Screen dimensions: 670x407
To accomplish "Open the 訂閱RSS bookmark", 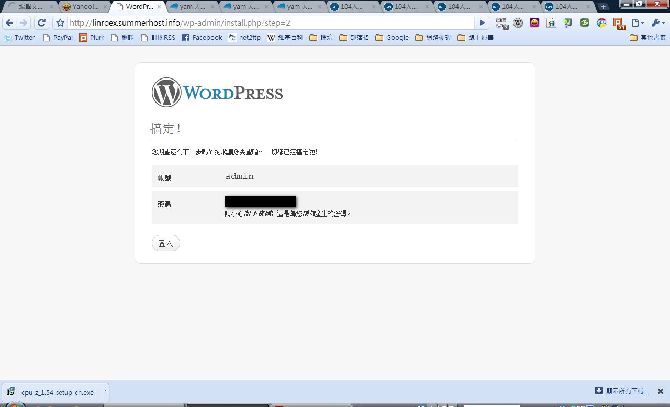I will coord(158,38).
